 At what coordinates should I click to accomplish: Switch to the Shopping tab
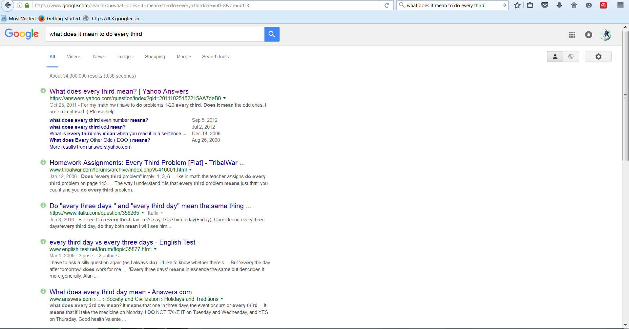tap(155, 57)
